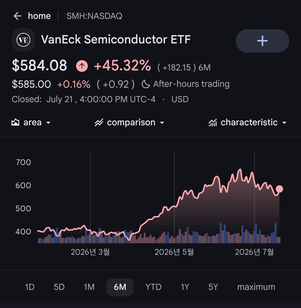Go back using the left arrow icon

(x=18, y=16)
